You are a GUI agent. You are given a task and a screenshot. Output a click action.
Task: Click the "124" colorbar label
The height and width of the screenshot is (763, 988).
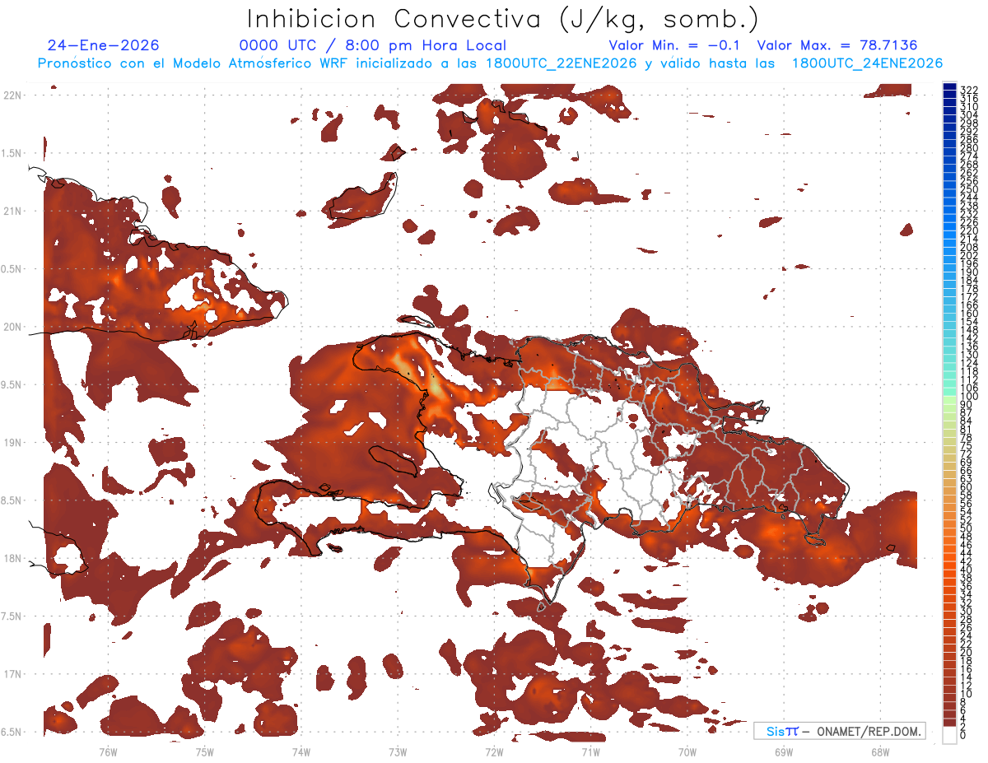click(970, 363)
